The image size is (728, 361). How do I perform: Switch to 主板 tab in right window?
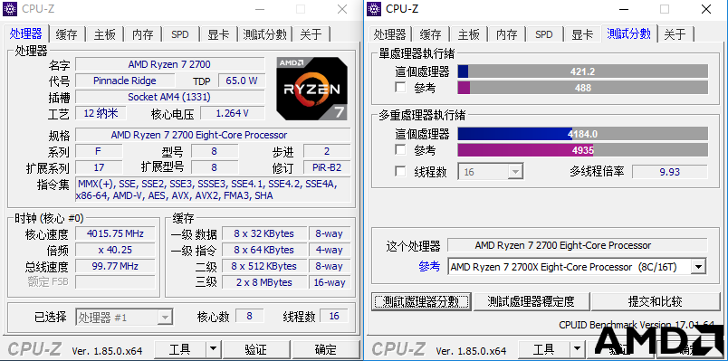coord(468,34)
